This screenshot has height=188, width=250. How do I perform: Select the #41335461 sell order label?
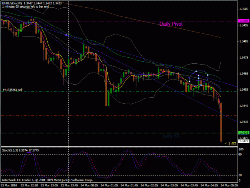12,90
